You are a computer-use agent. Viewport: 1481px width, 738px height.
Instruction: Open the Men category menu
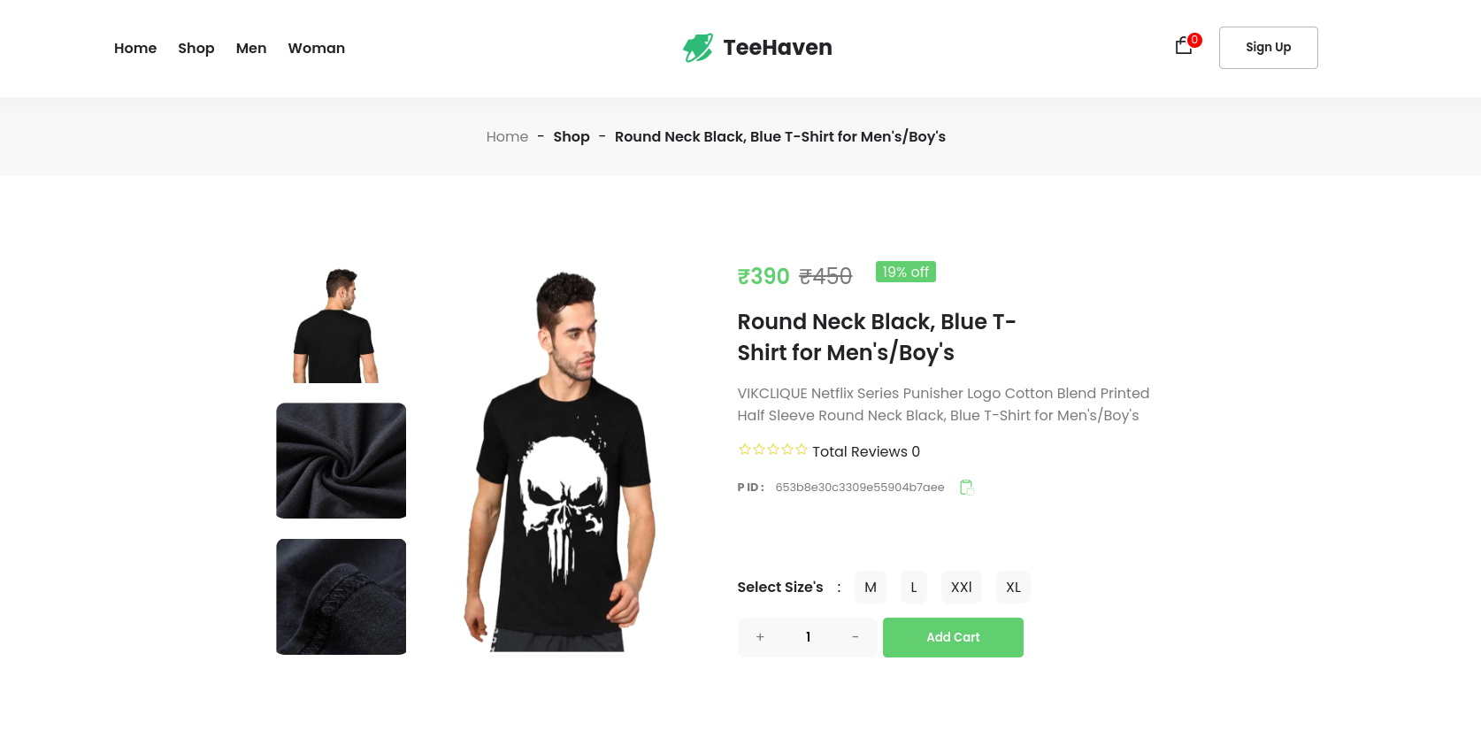point(251,48)
